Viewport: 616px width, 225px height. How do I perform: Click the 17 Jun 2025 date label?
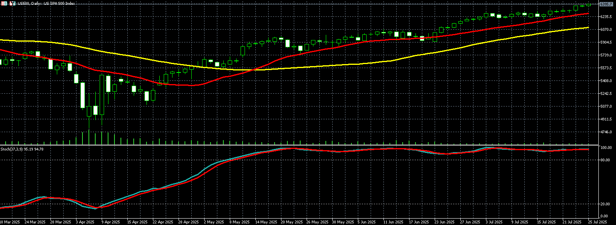(418, 222)
